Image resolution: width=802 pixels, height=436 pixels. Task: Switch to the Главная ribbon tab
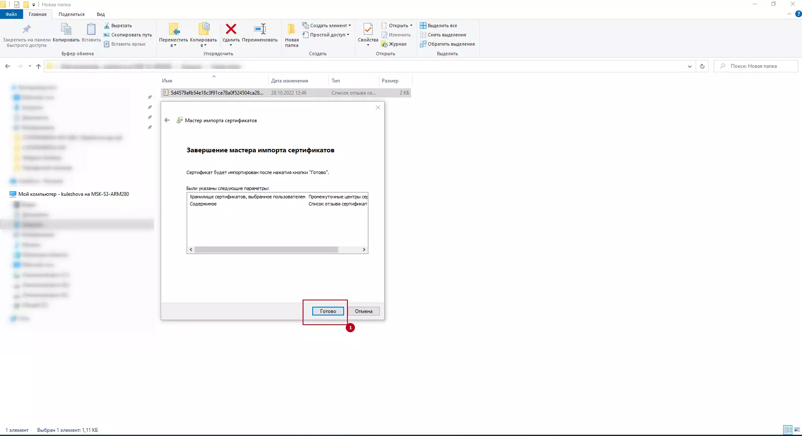click(38, 14)
